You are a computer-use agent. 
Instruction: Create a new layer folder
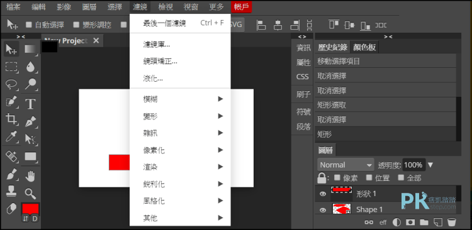[424, 222]
